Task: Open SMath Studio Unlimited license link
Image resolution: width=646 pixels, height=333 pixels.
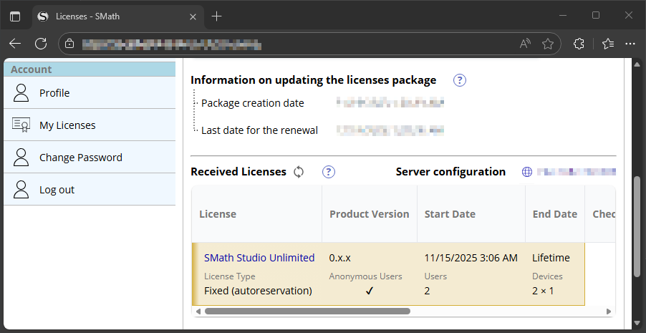Action: tap(259, 258)
